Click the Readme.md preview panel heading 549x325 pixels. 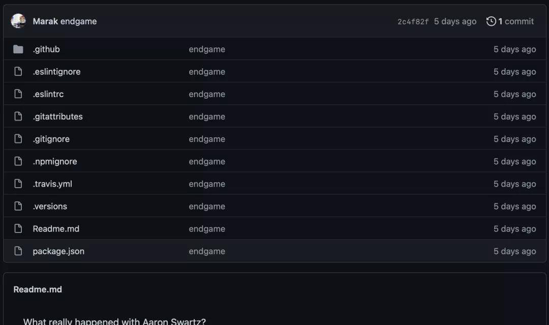(x=38, y=289)
